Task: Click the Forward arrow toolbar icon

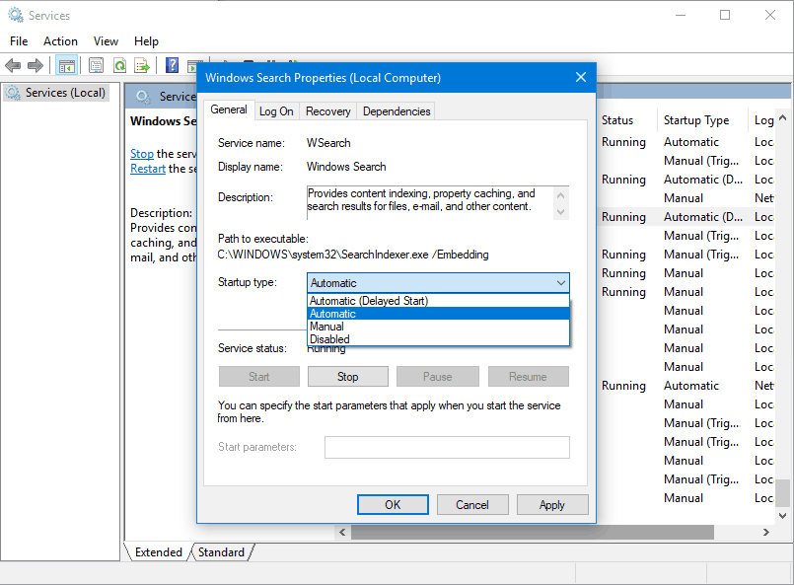Action: 36,66
